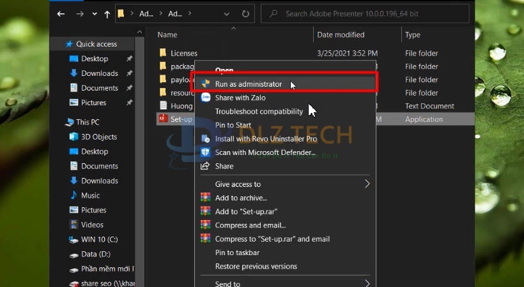Click the Set-up application icon
This screenshot has width=524, height=287.
(163, 119)
